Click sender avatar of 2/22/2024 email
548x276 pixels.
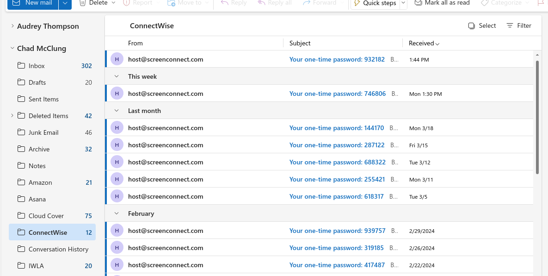coord(117,265)
